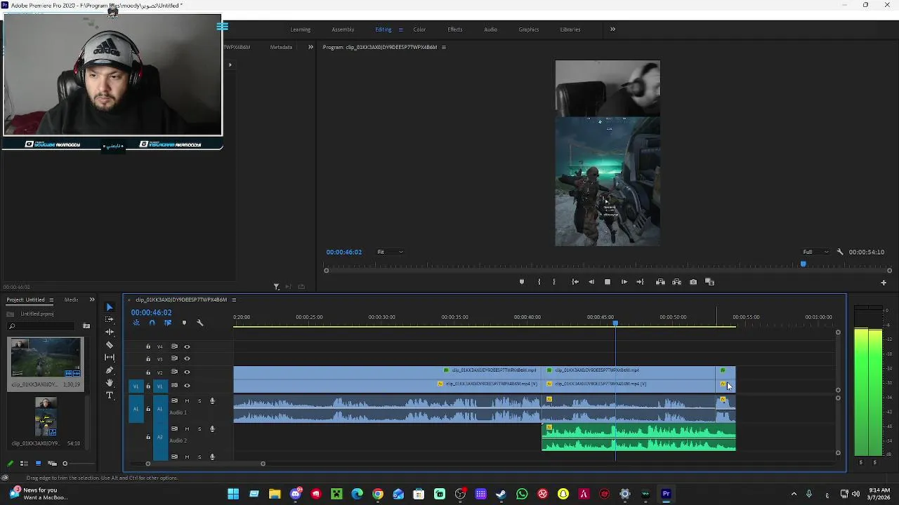Switch to the Color workspace
Image resolution: width=899 pixels, height=505 pixels.
click(x=419, y=29)
